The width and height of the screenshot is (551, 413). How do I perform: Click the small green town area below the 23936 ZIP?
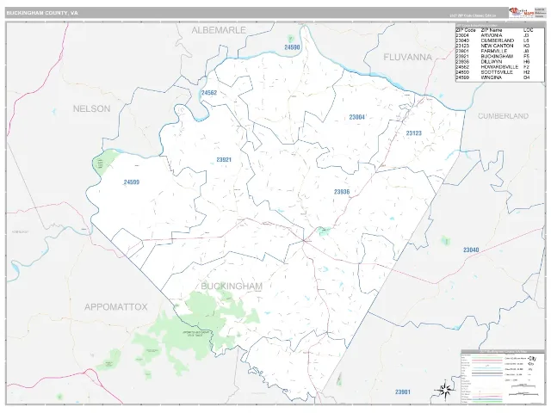[324, 231]
